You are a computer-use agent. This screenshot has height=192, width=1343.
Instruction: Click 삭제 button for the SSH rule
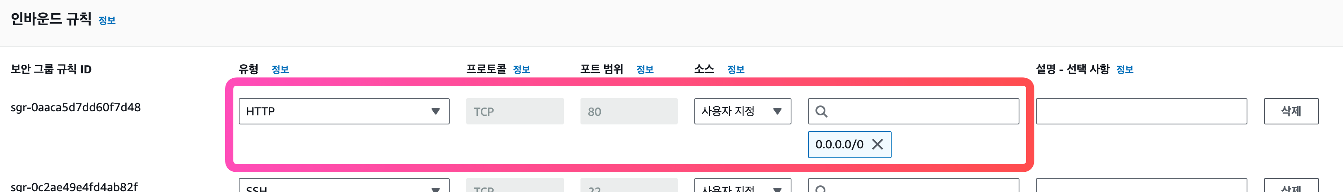click(x=1291, y=186)
